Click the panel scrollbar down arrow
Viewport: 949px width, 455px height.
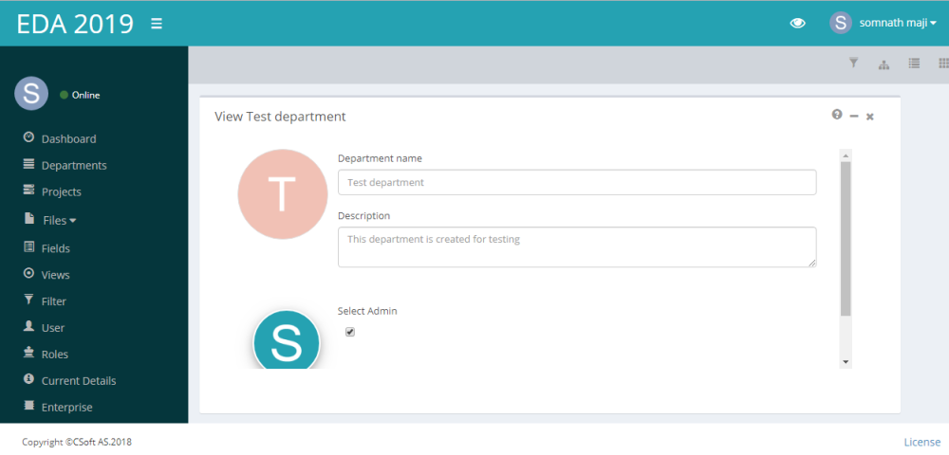[x=846, y=362]
